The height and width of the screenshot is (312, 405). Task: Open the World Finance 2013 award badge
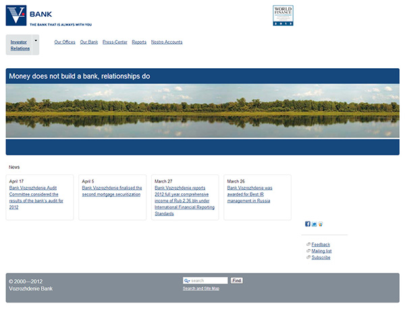283,16
